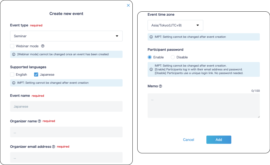
Task: Uncheck the Japanese language checkbox
Action: tap(36, 75)
